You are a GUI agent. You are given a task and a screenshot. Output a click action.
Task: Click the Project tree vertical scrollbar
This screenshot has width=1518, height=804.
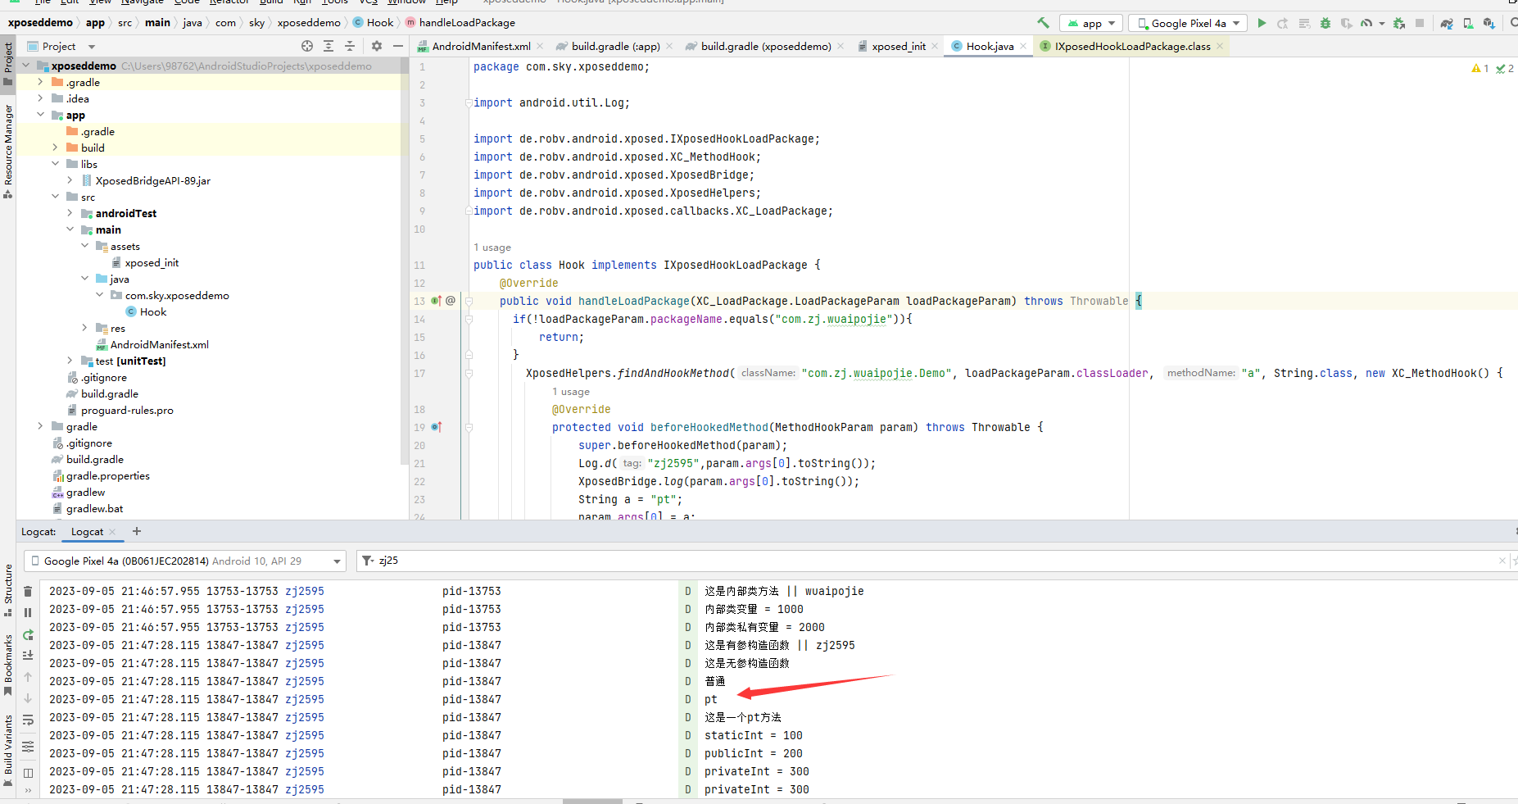point(404,262)
